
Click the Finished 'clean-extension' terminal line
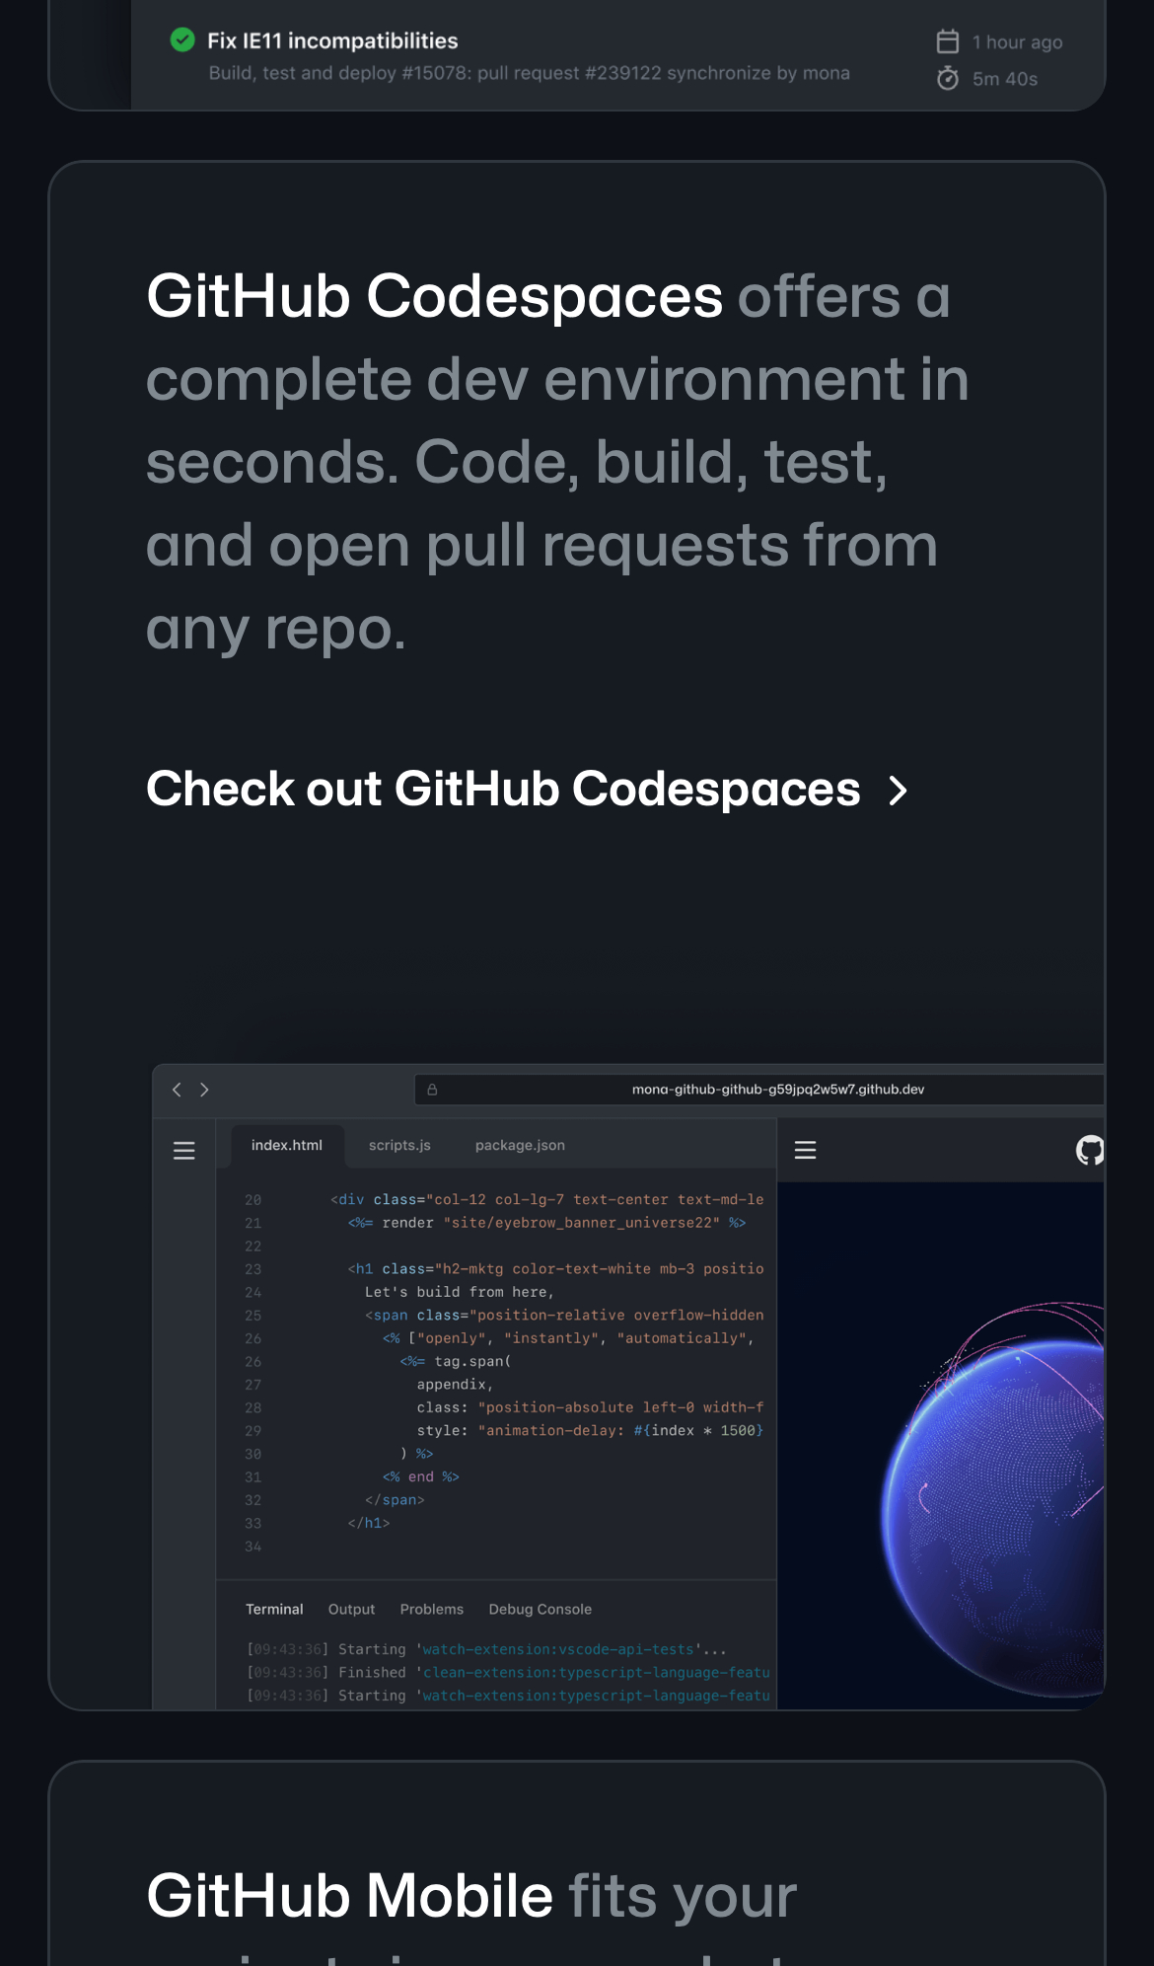[x=508, y=1672]
